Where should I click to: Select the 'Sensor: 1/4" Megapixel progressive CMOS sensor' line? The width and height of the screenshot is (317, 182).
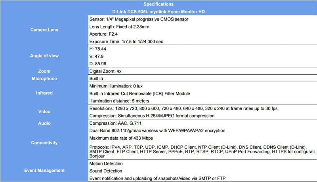(x=139, y=19)
